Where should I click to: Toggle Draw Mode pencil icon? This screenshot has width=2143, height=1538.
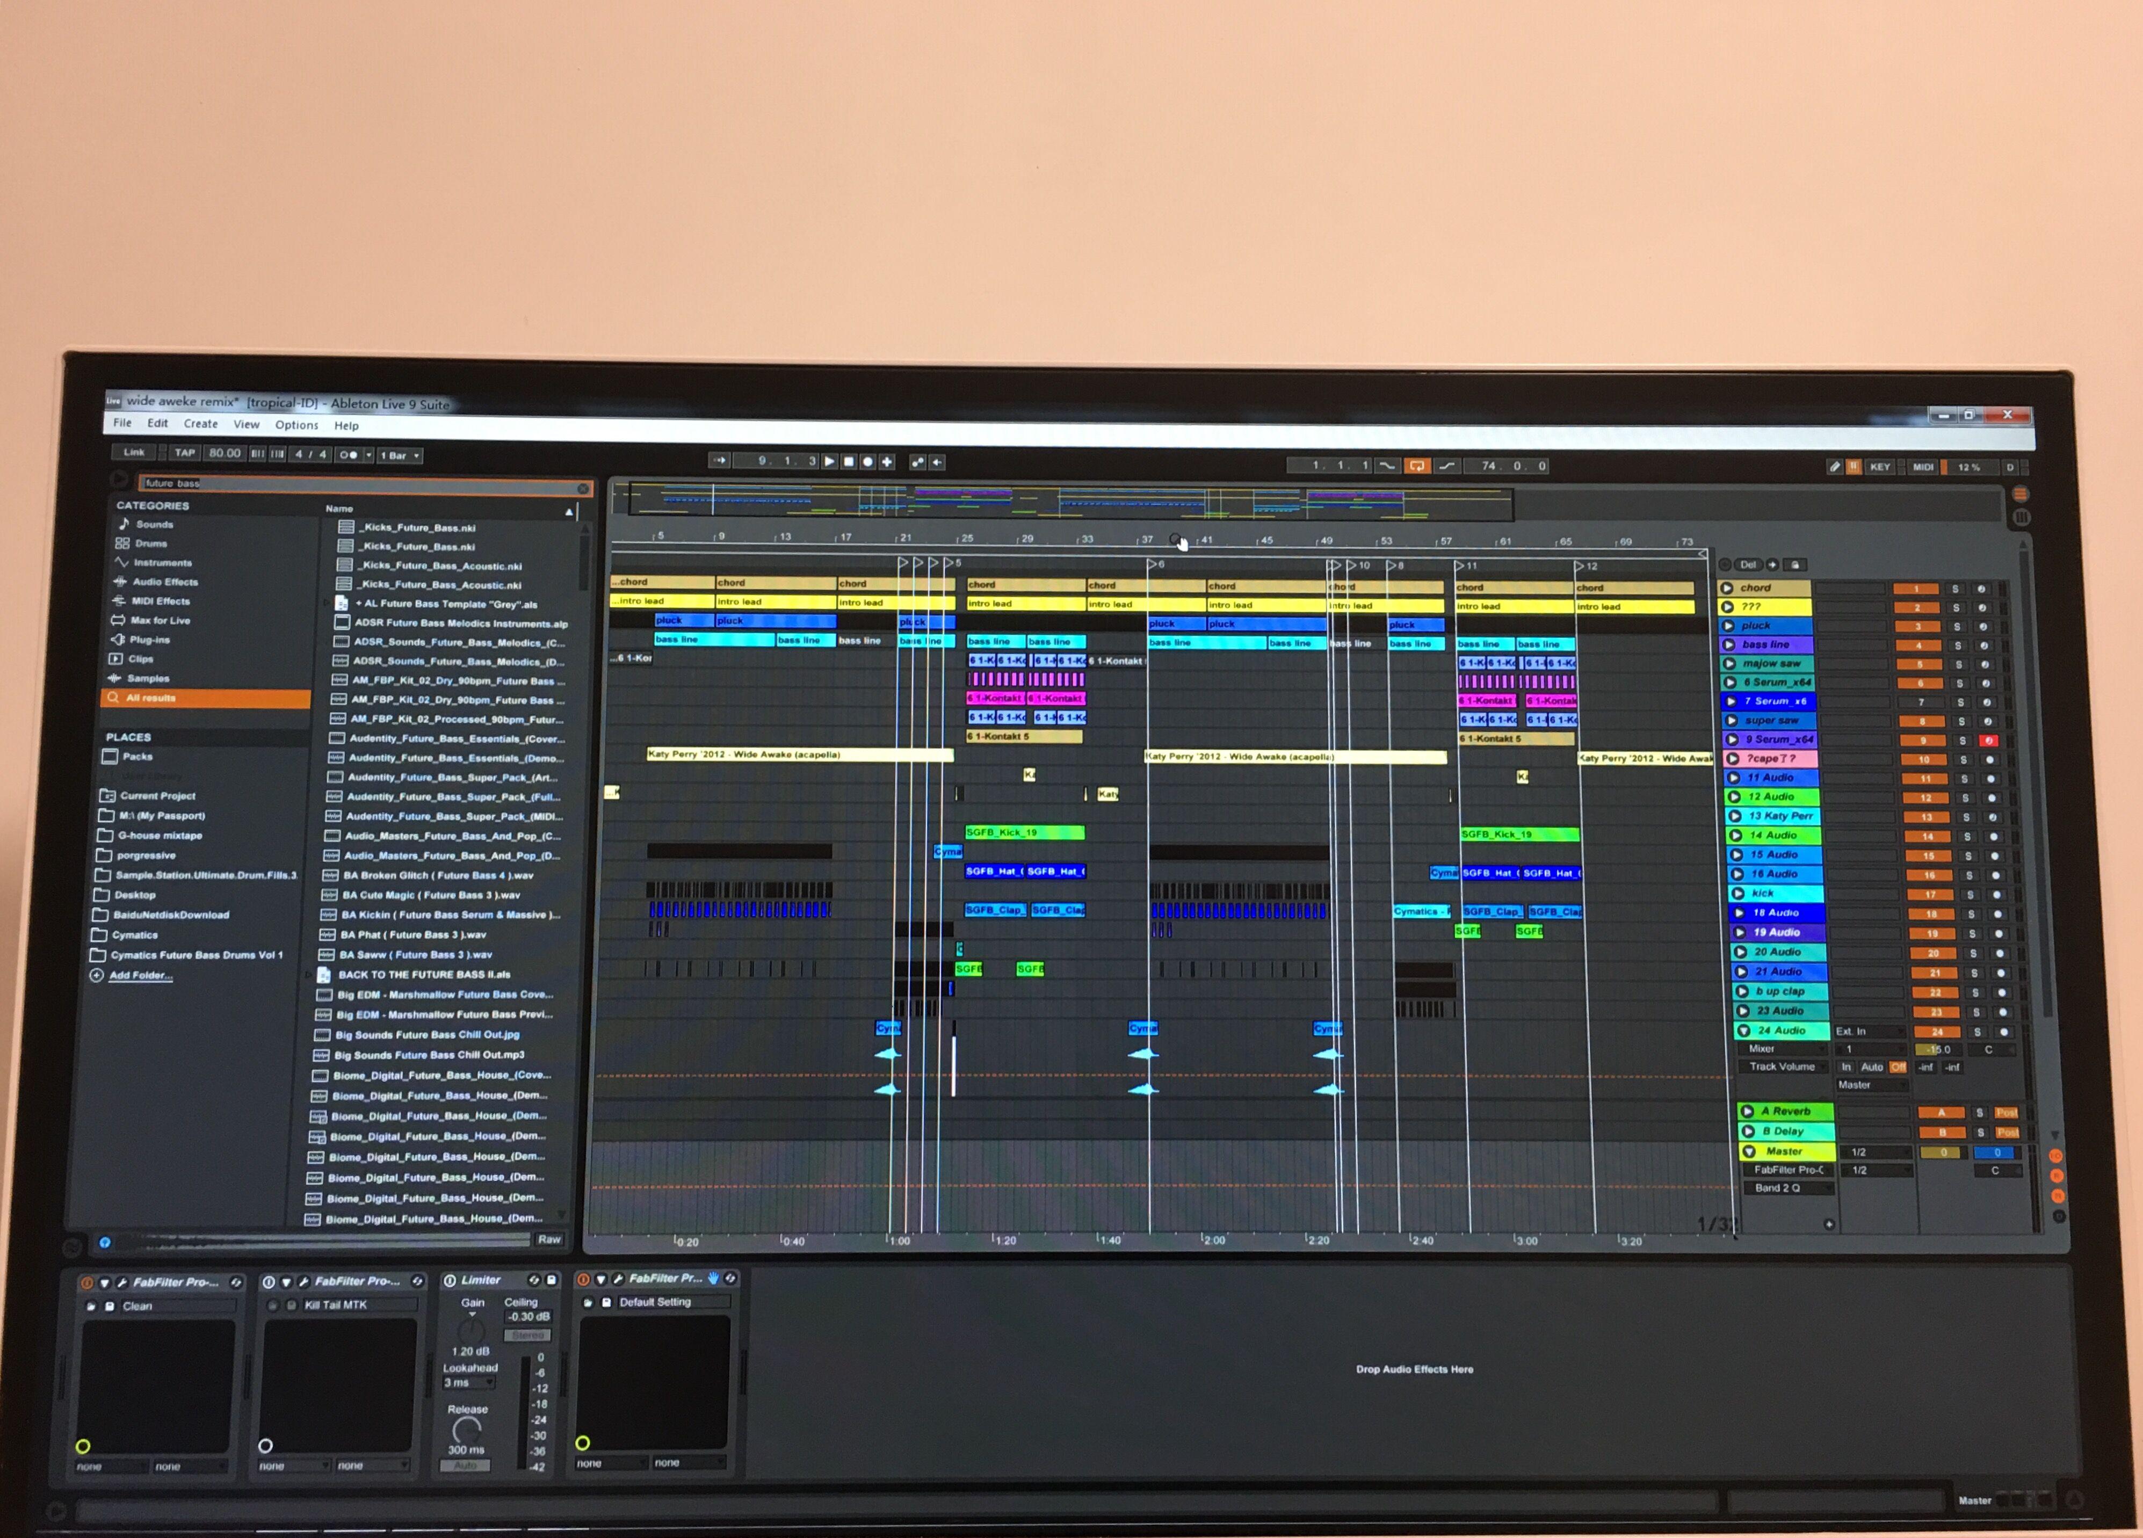(x=1834, y=467)
